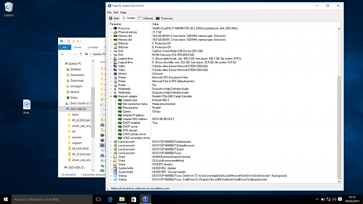Open the Cestino recycle bin desktop icon
363x204 pixels.
(x=9, y=10)
